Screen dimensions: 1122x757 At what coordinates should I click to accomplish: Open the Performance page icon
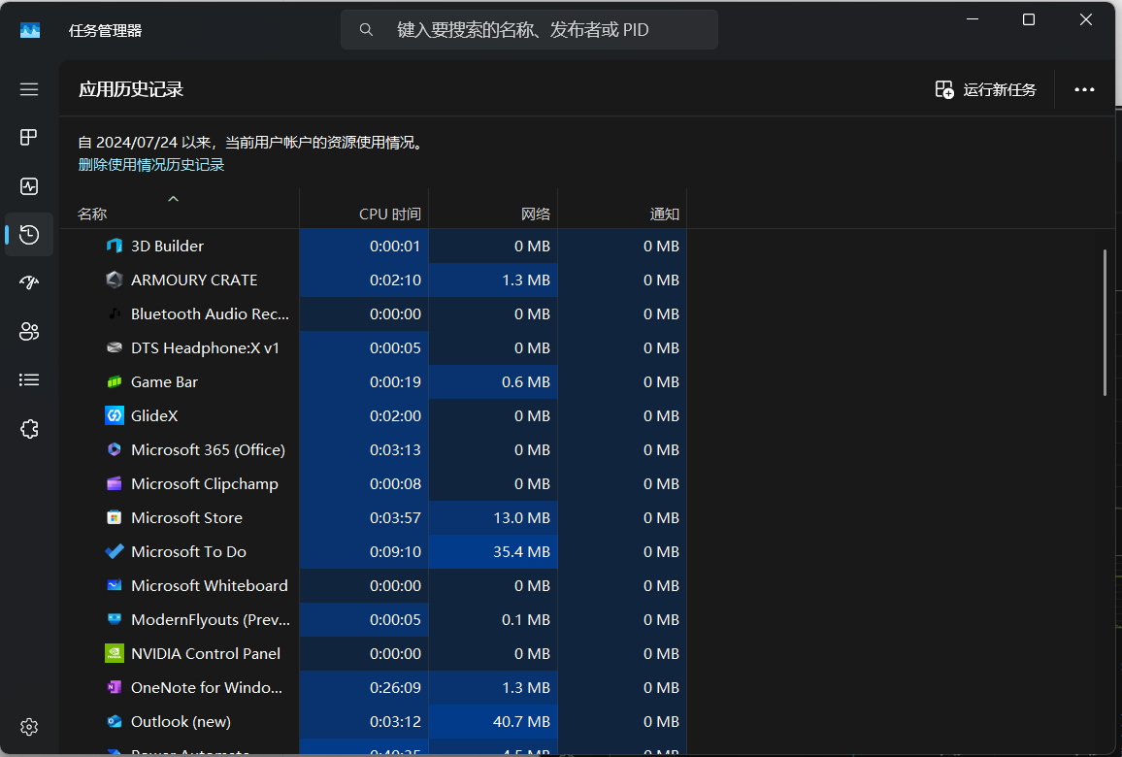[x=29, y=186]
